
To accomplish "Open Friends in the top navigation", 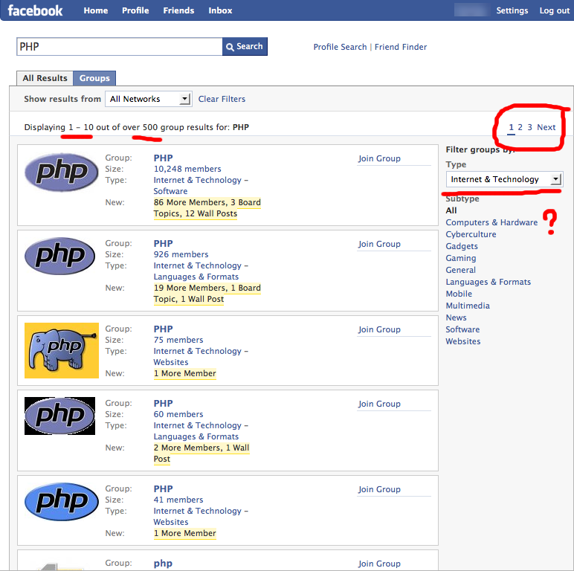I will 178,10.
